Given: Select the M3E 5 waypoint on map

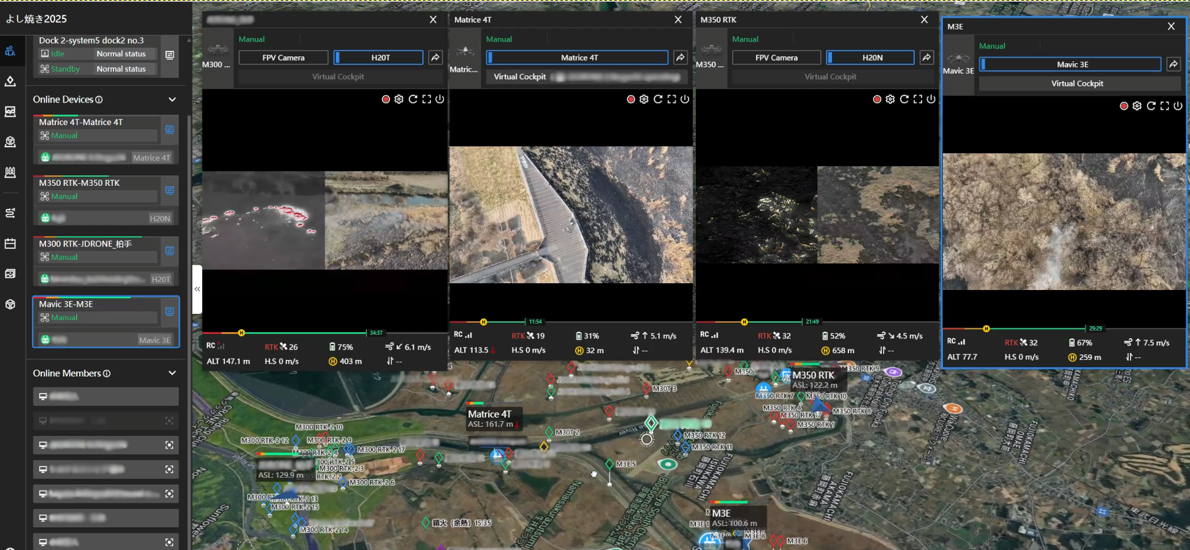Looking at the screenshot, I should coord(609,464).
